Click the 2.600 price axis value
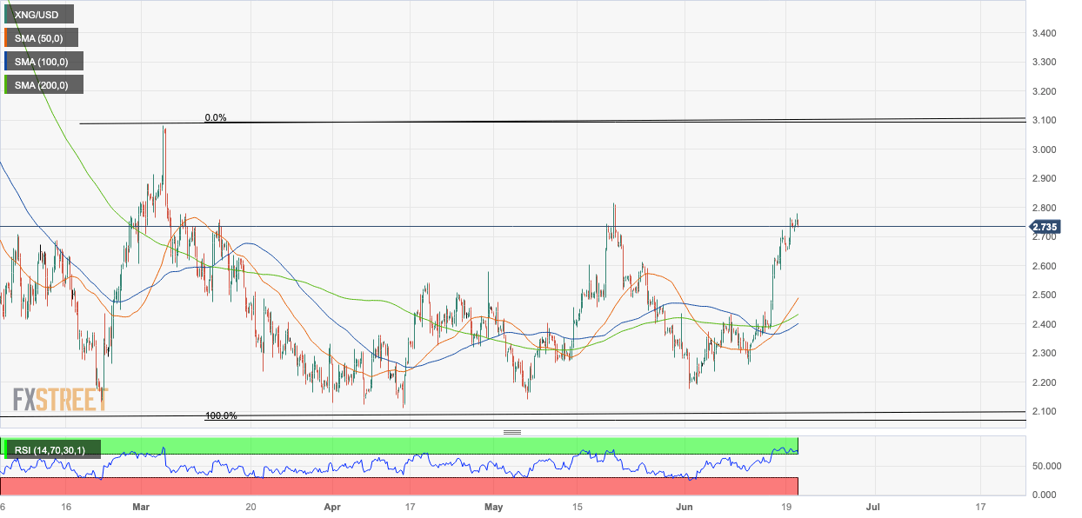The height and width of the screenshot is (518, 1082). pos(1045,266)
